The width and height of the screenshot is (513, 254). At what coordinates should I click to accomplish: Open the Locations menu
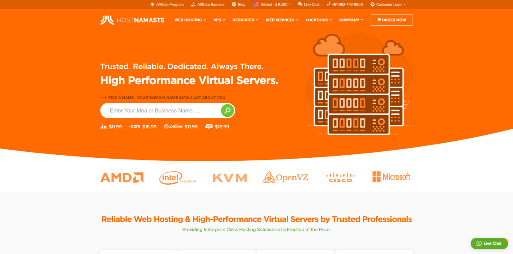pyautogui.click(x=319, y=20)
